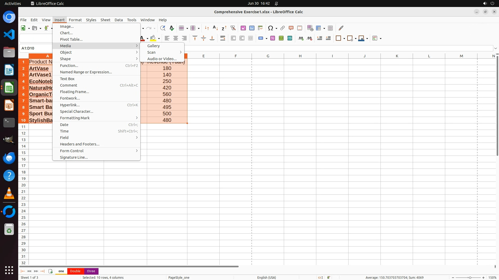Switch to the Double sheet tab
This screenshot has width=499, height=280.
tap(75, 271)
